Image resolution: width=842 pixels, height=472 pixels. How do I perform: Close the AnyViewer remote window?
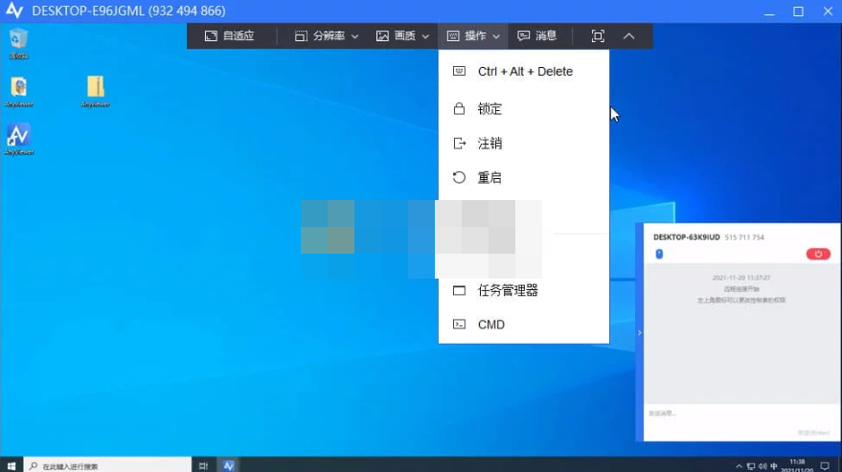pos(828,11)
